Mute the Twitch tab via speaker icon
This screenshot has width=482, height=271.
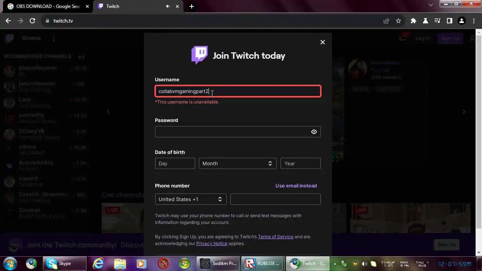[168, 6]
